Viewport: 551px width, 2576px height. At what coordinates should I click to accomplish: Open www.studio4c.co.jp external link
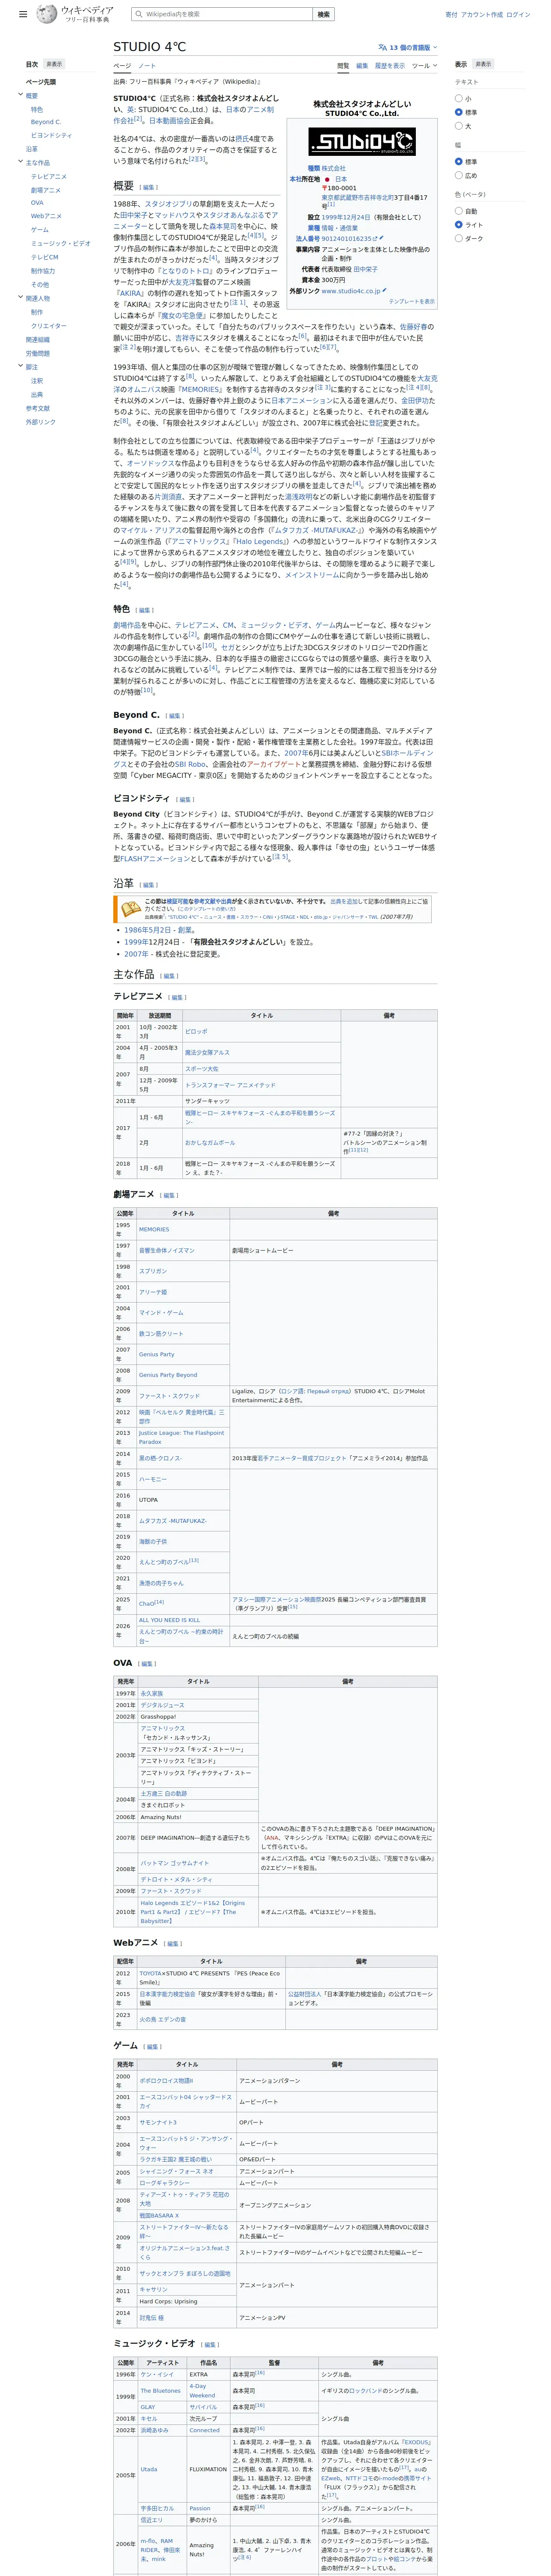[351, 291]
